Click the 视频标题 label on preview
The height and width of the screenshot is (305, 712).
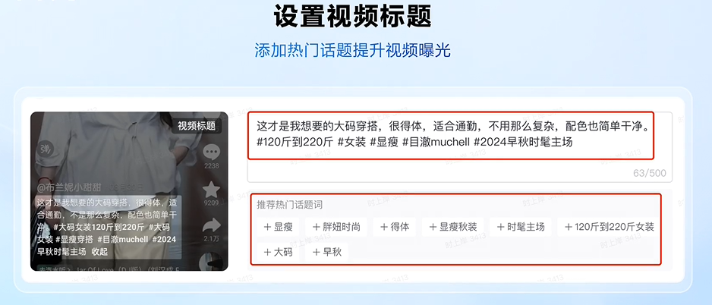(196, 126)
